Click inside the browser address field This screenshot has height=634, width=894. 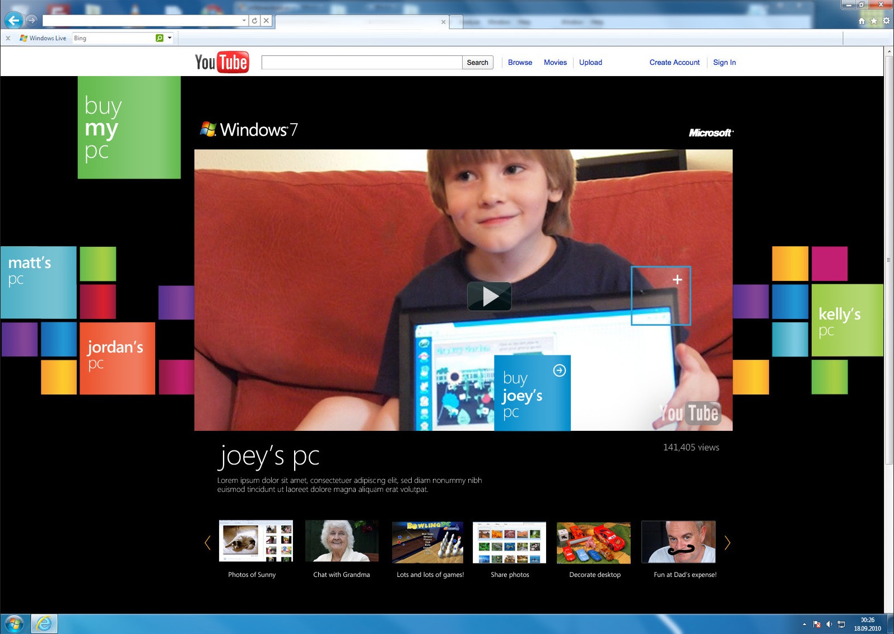coord(142,21)
